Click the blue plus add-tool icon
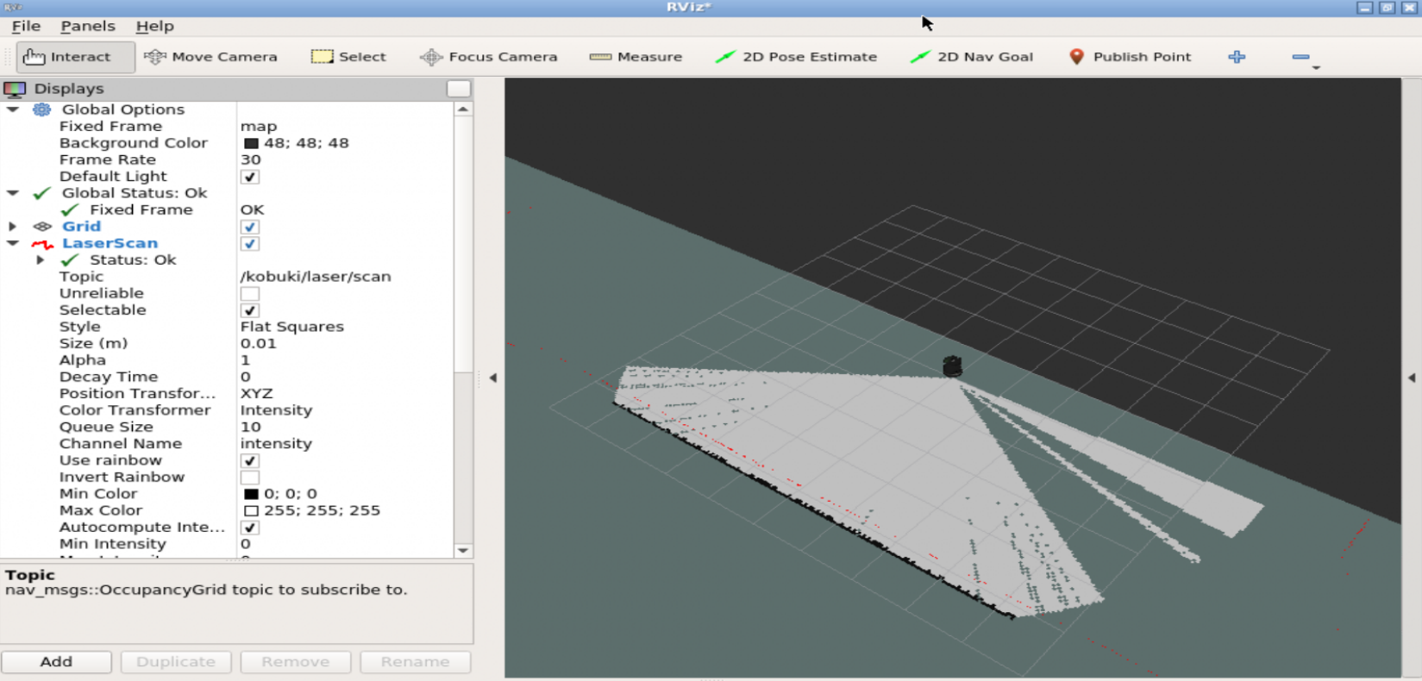Viewport: 1422px width, 681px height. (1237, 57)
